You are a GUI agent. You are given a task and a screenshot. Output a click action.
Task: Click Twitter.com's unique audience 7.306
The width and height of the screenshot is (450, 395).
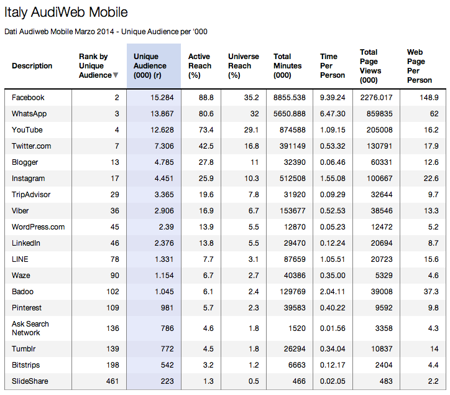(164, 146)
